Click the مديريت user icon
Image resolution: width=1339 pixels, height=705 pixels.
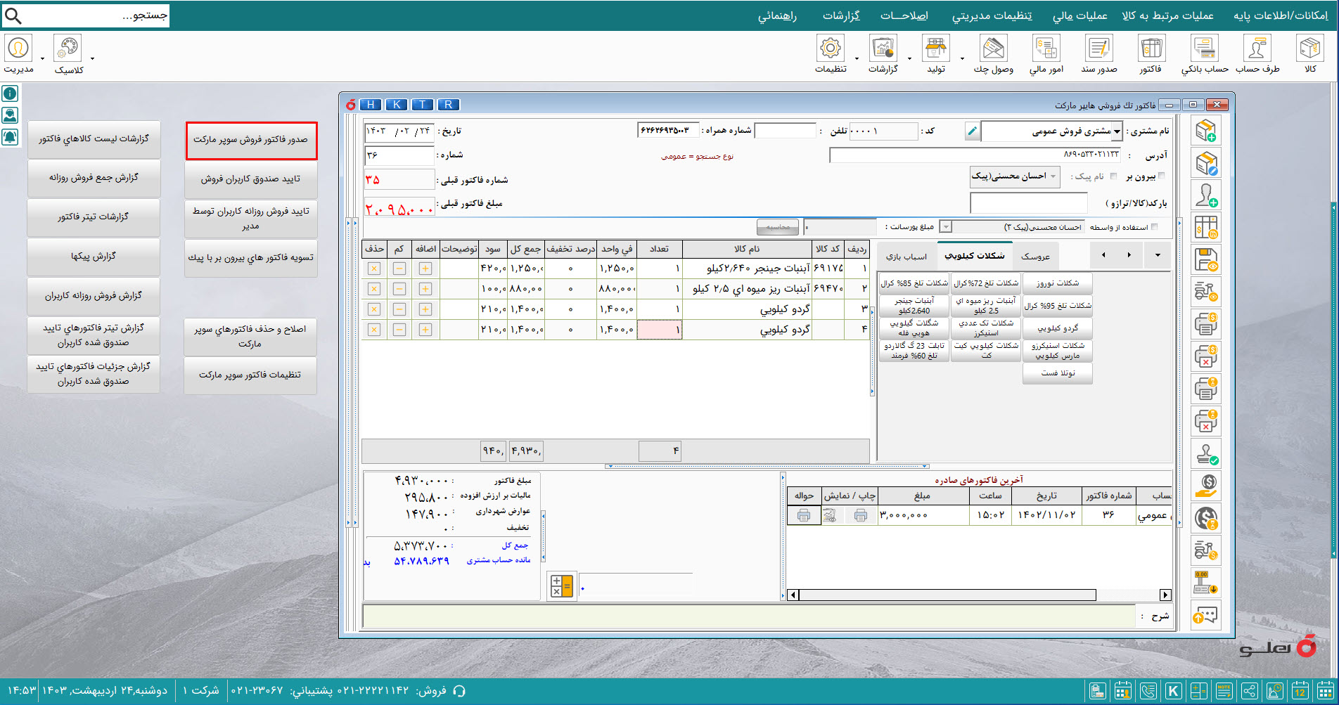coord(18,48)
